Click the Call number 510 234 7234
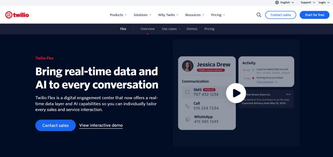This screenshot has width=333, height=157. point(206,108)
